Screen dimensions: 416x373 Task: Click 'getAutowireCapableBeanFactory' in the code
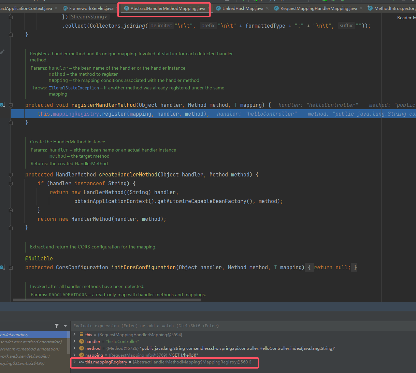(x=202, y=201)
